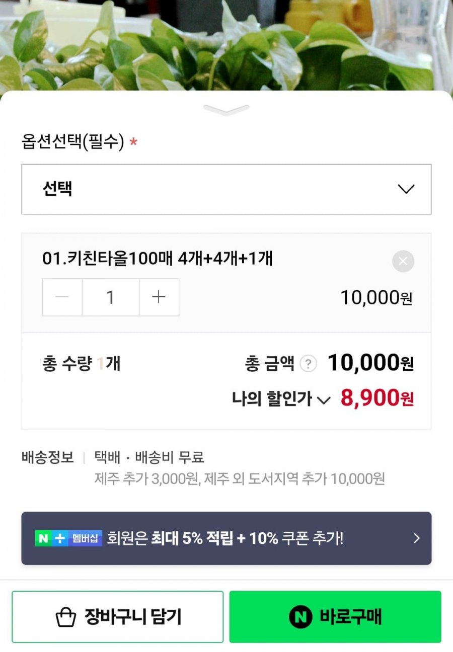Viewport: 453px width, 652px height.
Task: Click the 8,900원 discounted price
Action: (377, 398)
